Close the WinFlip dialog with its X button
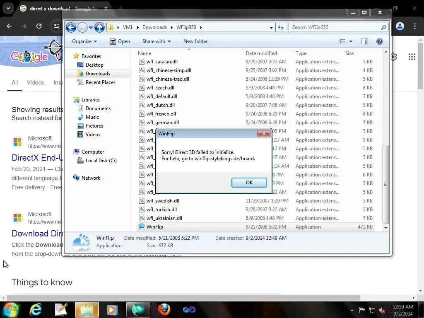The width and height of the screenshot is (424, 318). [x=264, y=134]
